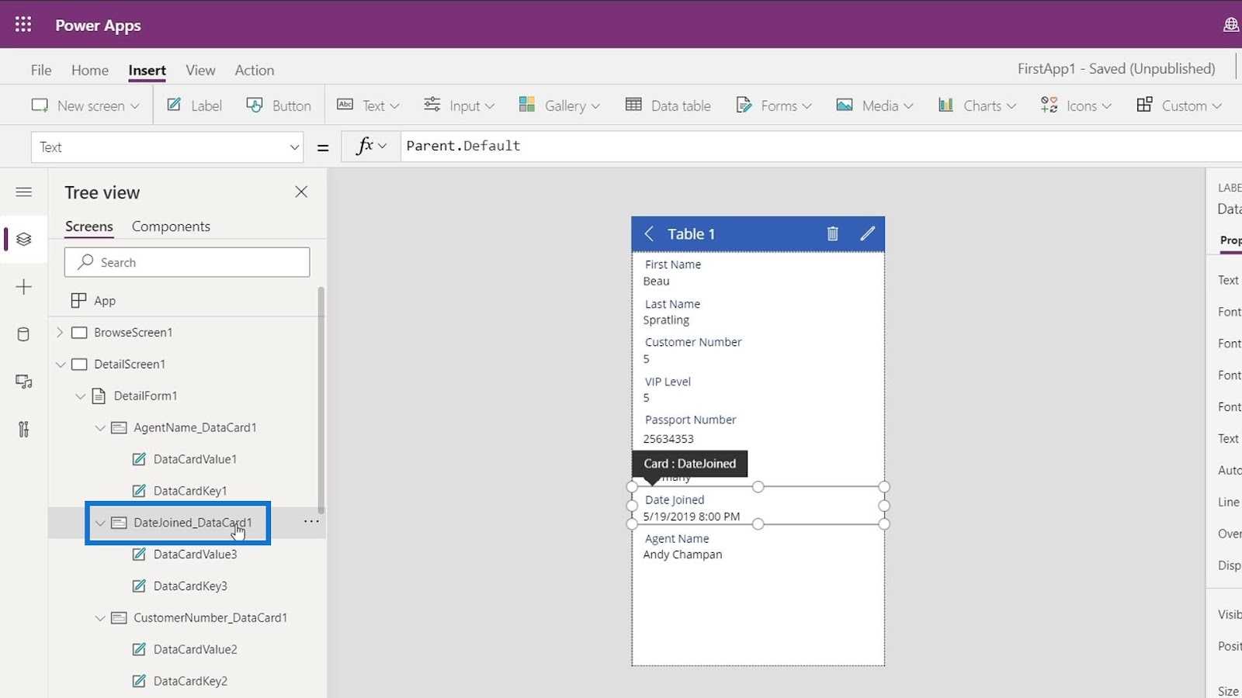
Task: Open the Media icon in left rail
Action: [x=24, y=382]
